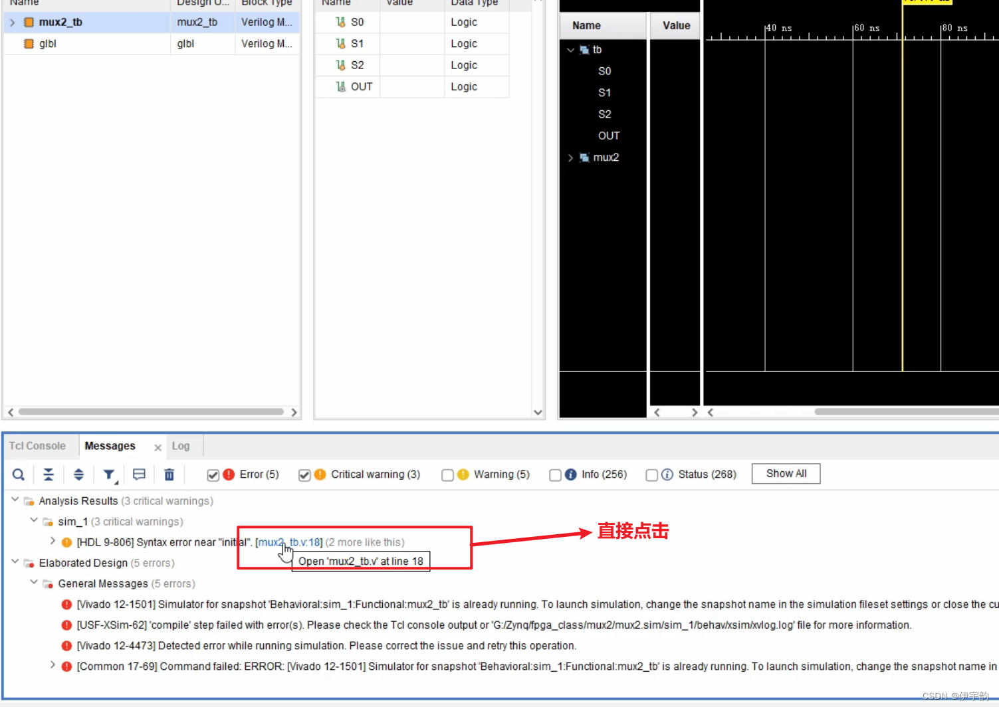The height and width of the screenshot is (707, 999).
Task: Expand the mux2 instance in wave panel
Action: point(570,157)
